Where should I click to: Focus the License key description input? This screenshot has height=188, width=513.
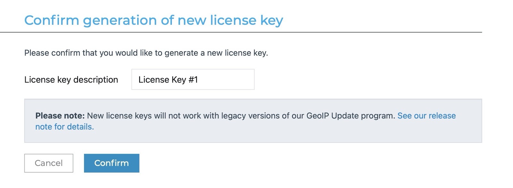pos(193,80)
